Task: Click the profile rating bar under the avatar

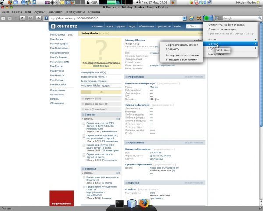Action: 101,92
